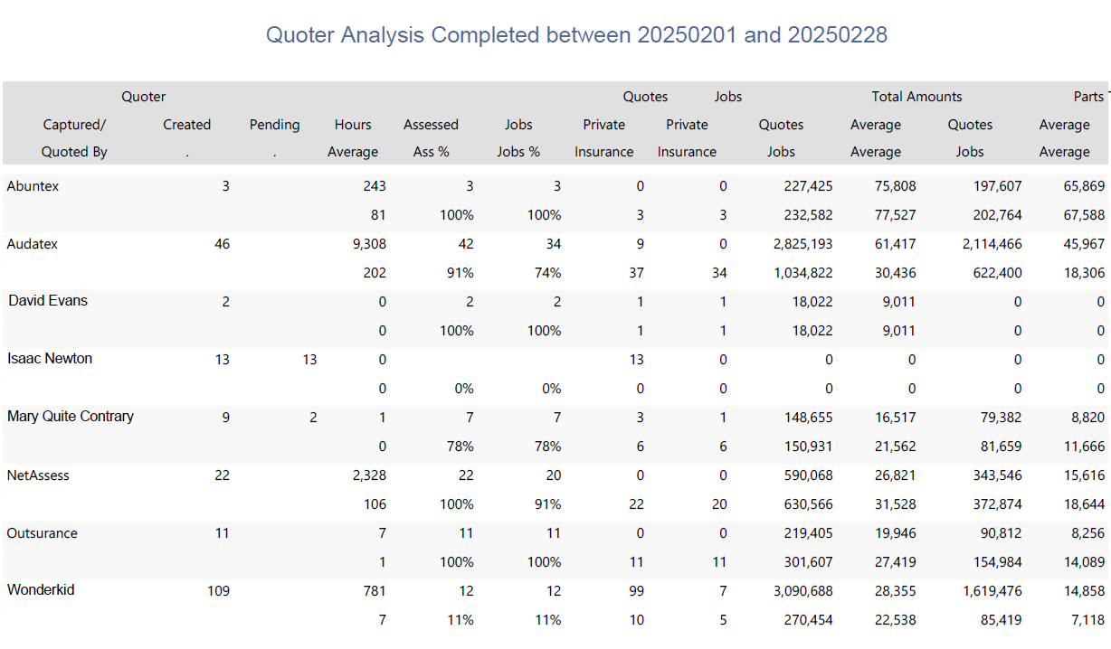Select the Abuntex quoter row name

click(x=32, y=186)
